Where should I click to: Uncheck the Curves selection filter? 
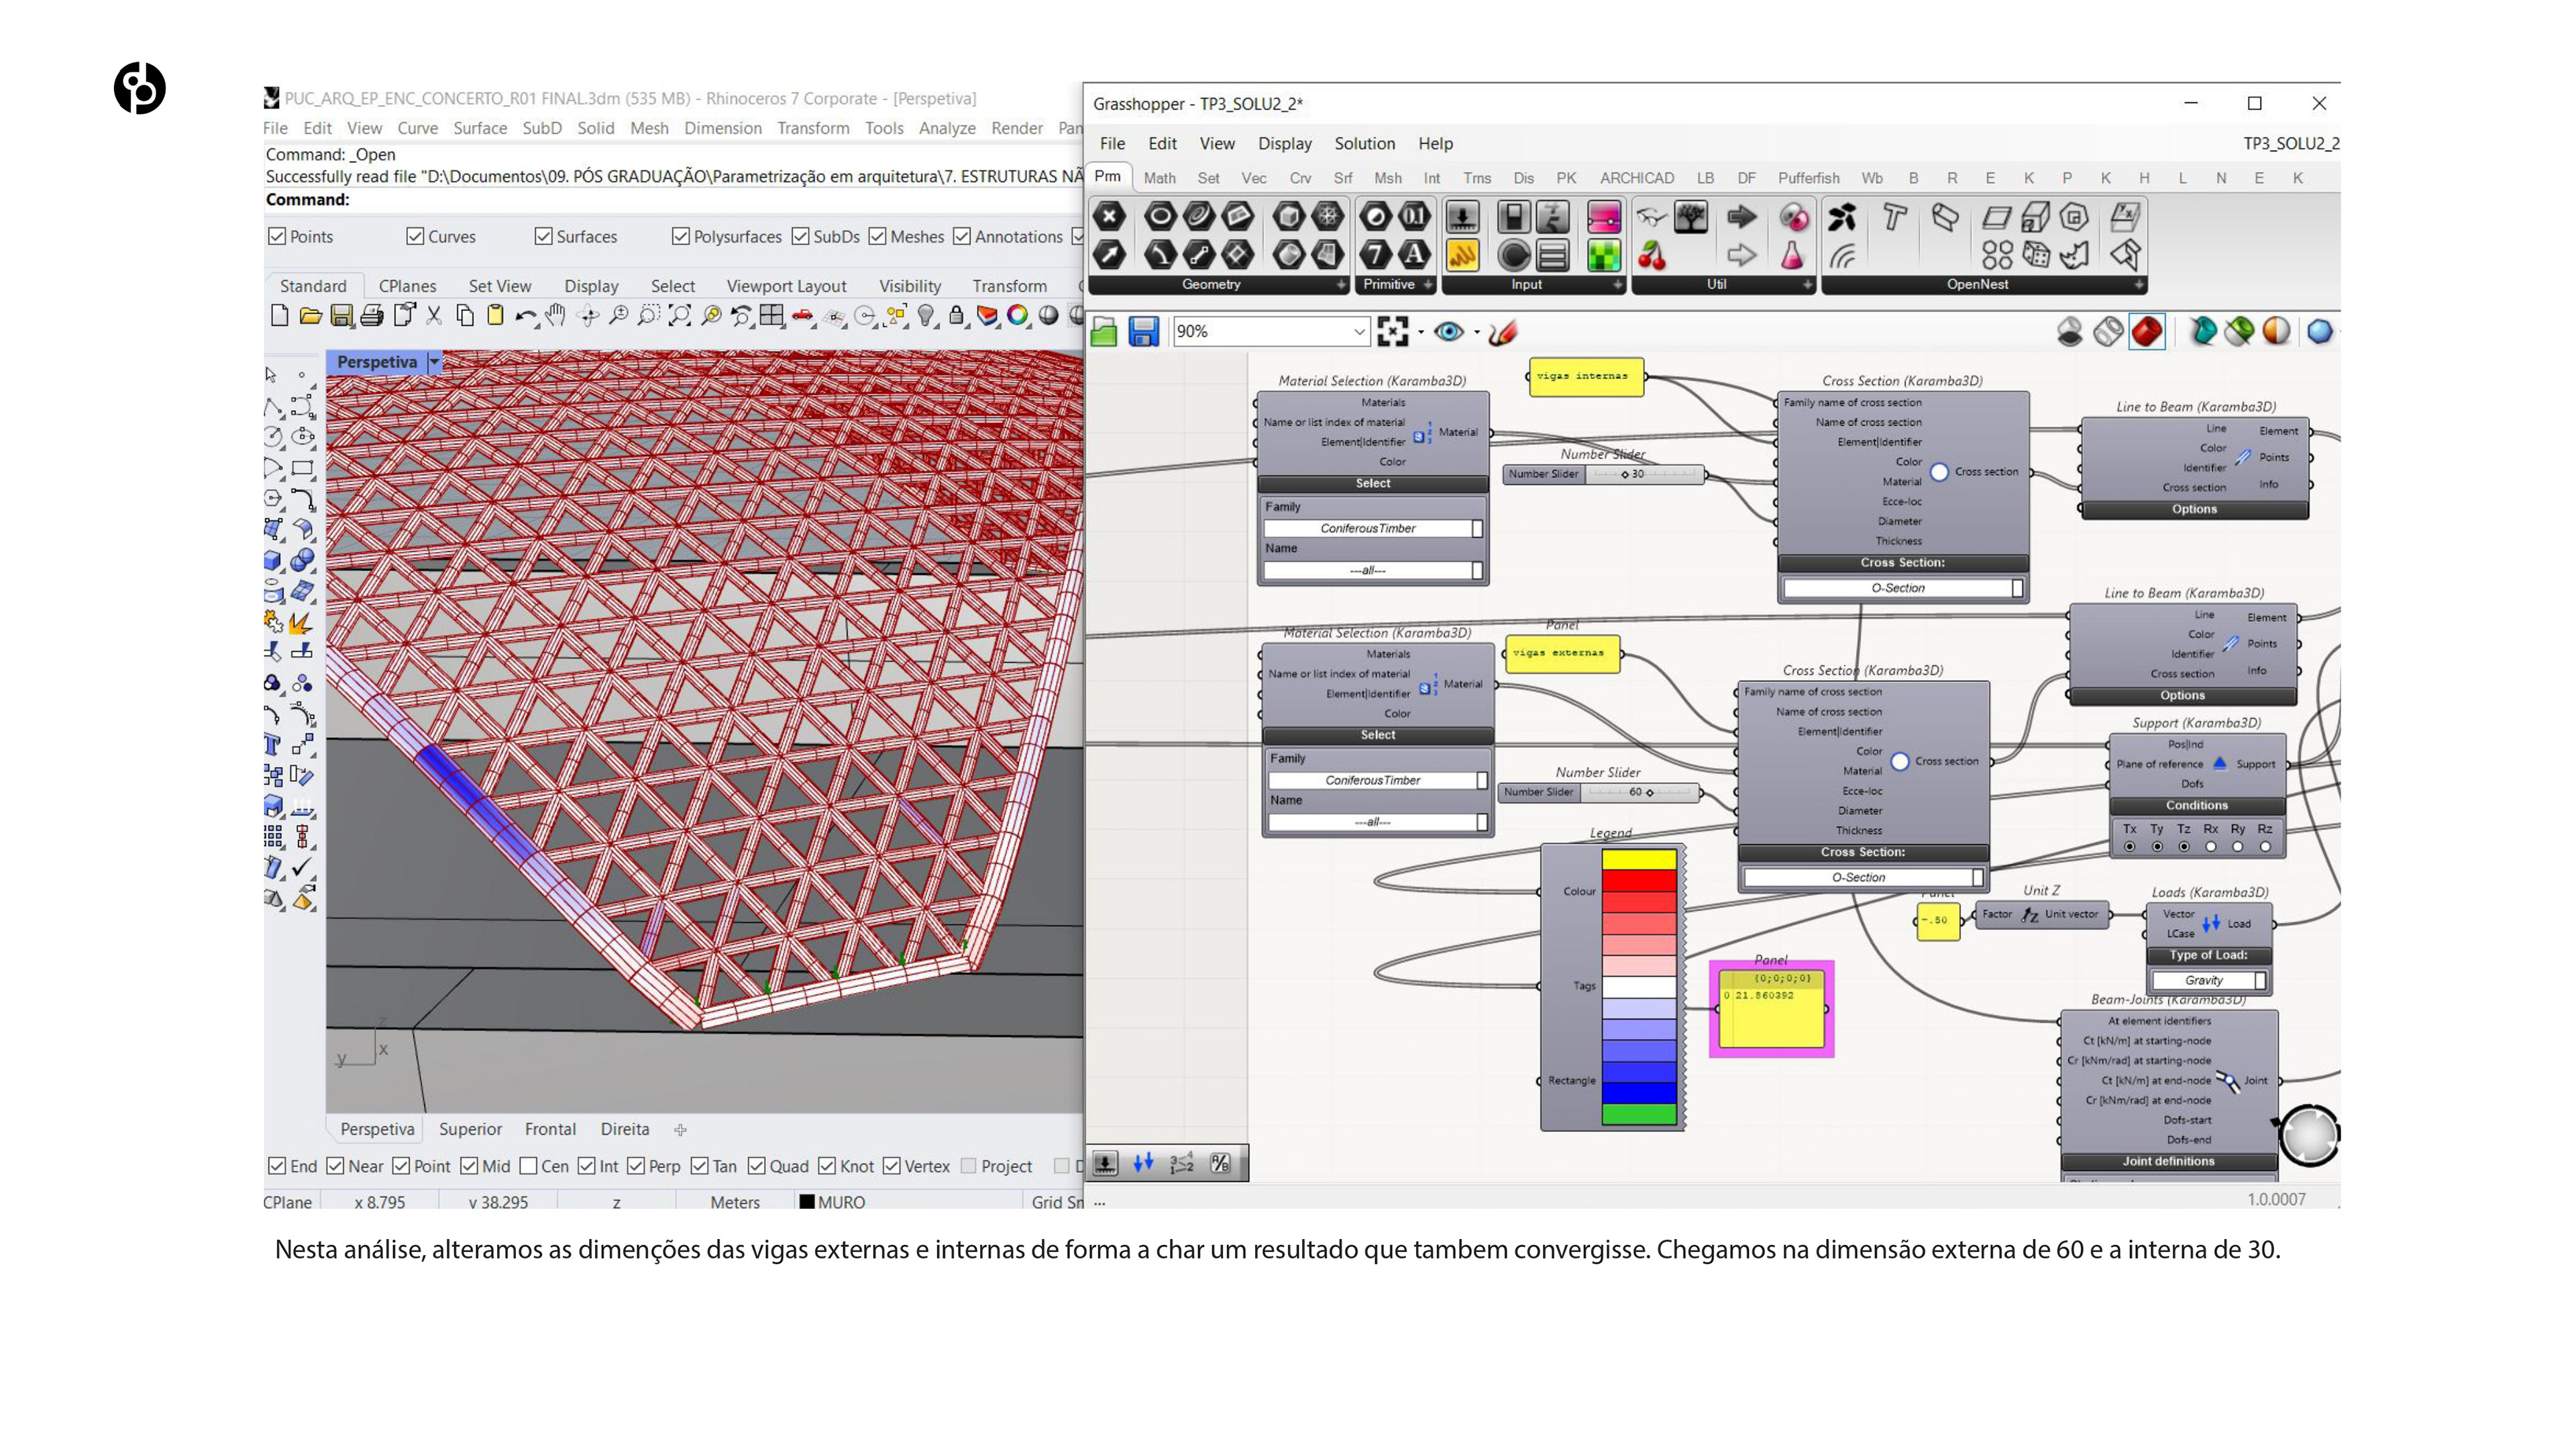click(x=415, y=236)
